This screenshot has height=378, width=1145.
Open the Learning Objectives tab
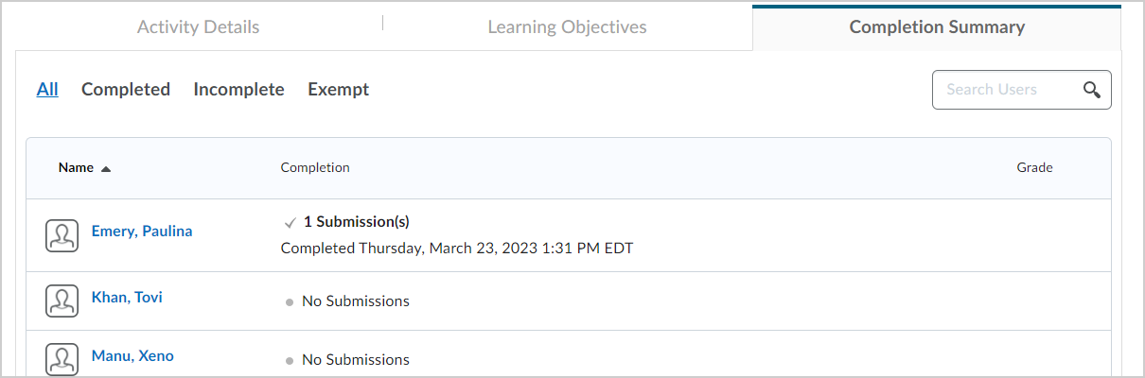[x=567, y=26]
